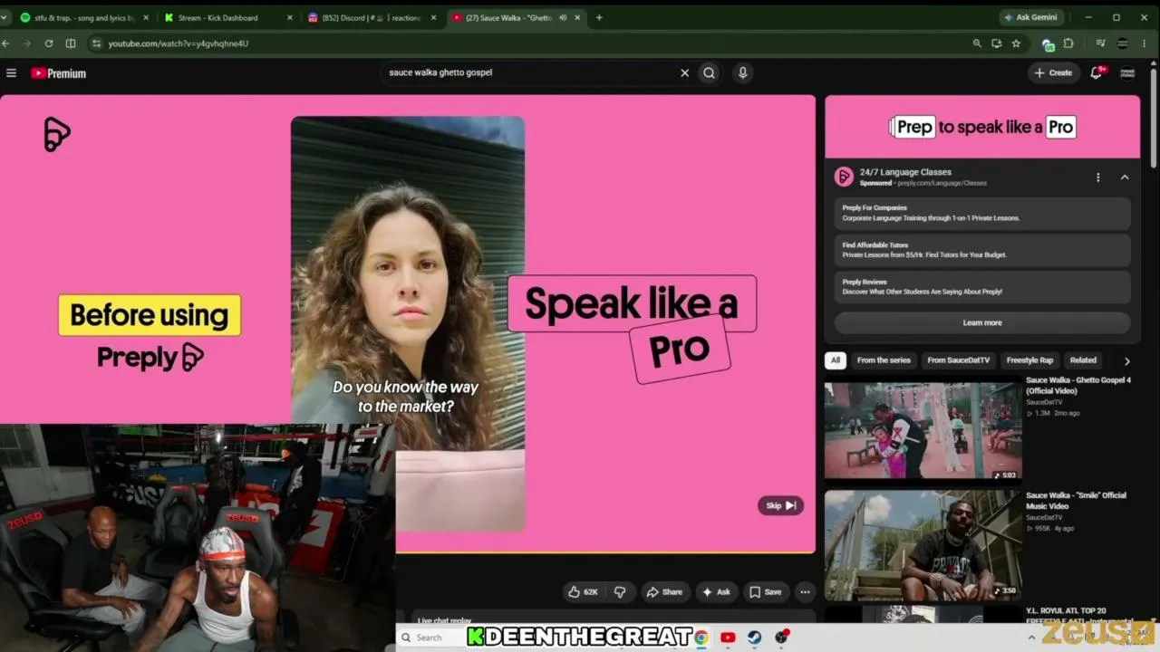Open the ad options three-dot menu

[x=1097, y=177]
